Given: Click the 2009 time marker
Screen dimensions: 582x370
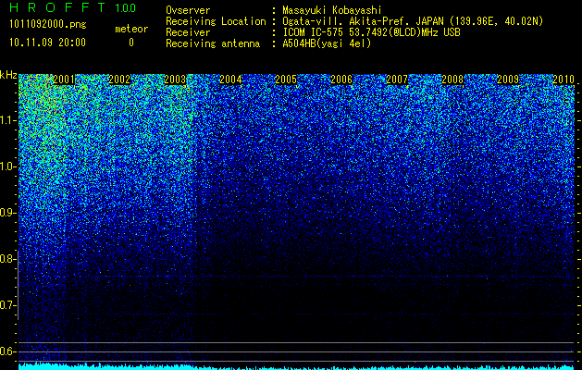Looking at the screenshot, I should (x=508, y=80).
